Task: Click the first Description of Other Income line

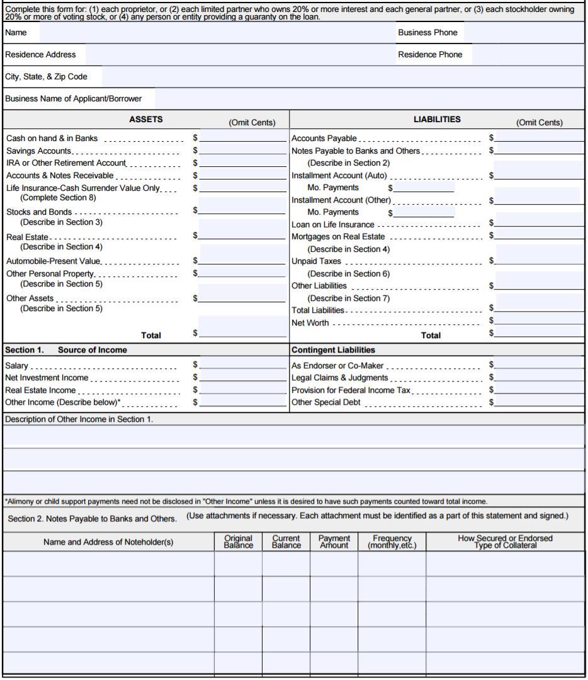Action: (x=293, y=436)
